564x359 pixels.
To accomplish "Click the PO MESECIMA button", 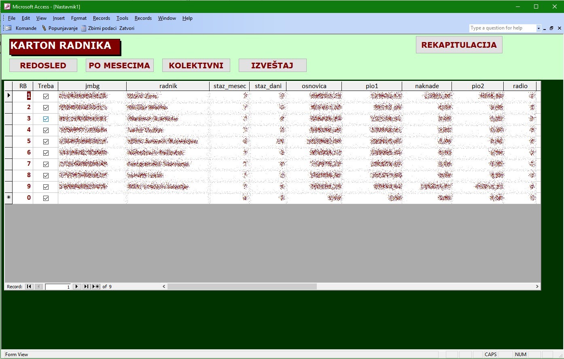I will [x=119, y=65].
